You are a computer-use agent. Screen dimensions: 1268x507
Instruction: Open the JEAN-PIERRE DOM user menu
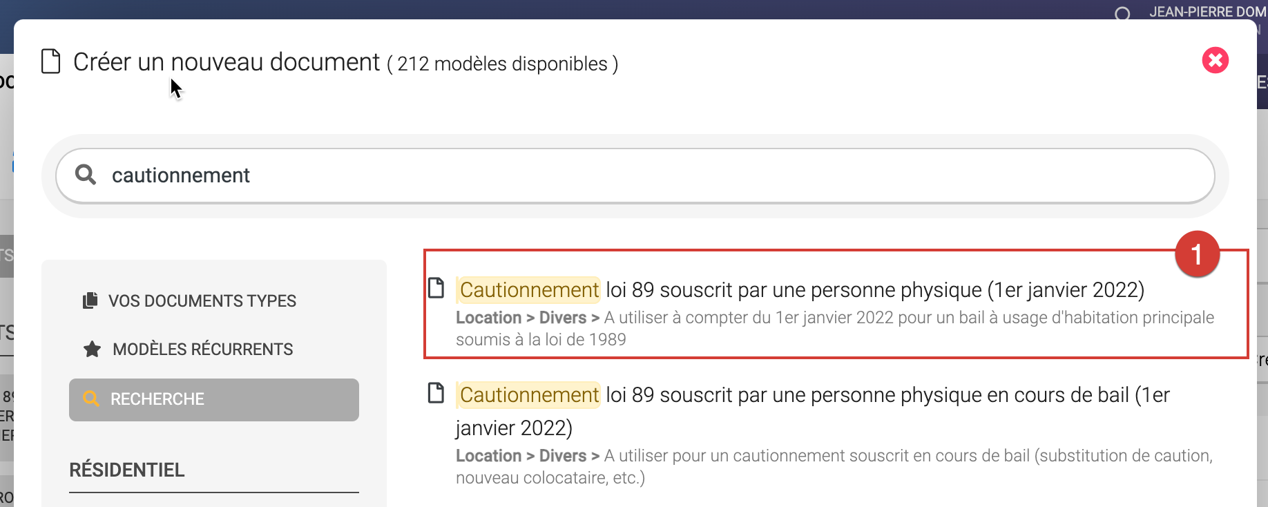click(x=1207, y=12)
